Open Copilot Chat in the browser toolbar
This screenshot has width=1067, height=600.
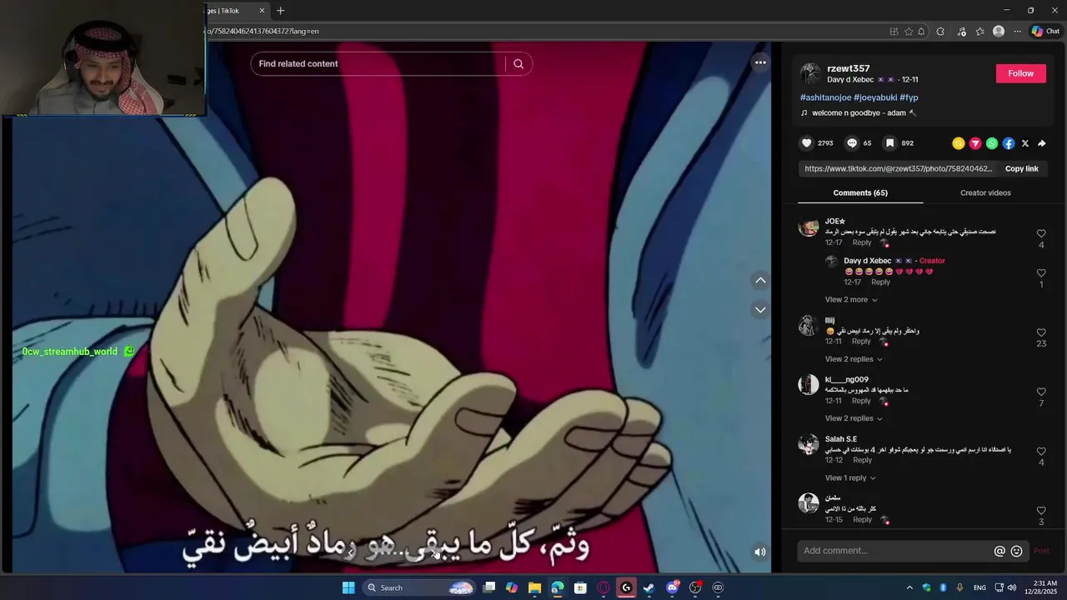tap(1045, 31)
